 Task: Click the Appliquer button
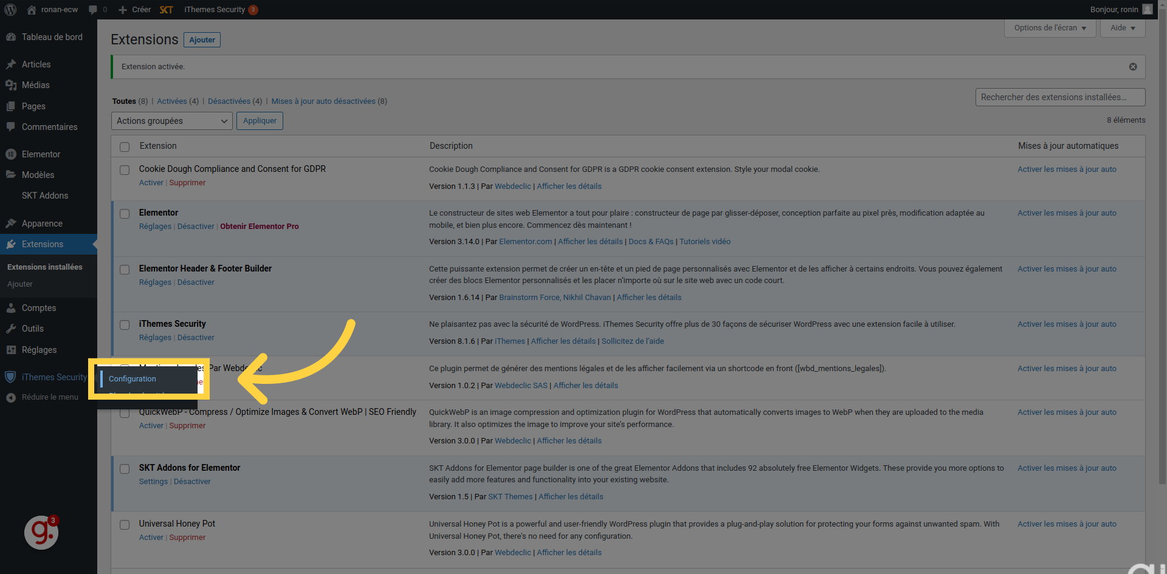pyautogui.click(x=260, y=121)
